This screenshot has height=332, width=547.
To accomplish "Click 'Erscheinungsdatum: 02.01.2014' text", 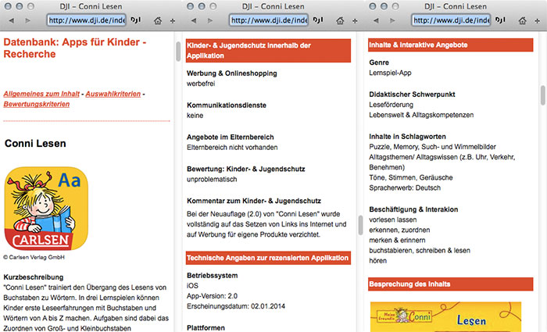I will coord(236,306).
